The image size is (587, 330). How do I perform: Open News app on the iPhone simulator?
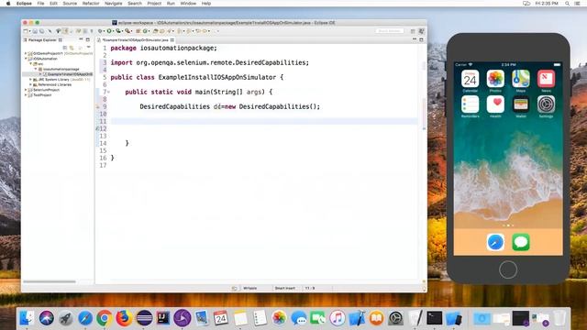tap(547, 79)
